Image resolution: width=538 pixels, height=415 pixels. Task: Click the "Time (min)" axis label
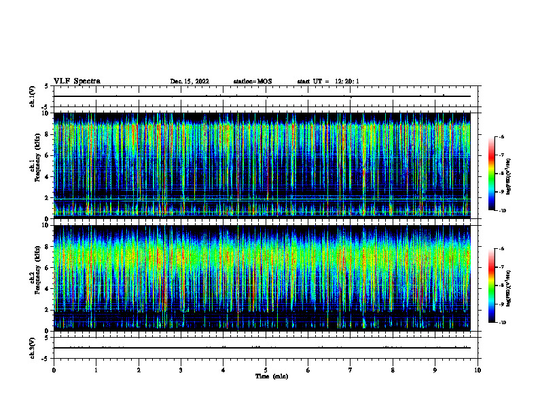272,376
